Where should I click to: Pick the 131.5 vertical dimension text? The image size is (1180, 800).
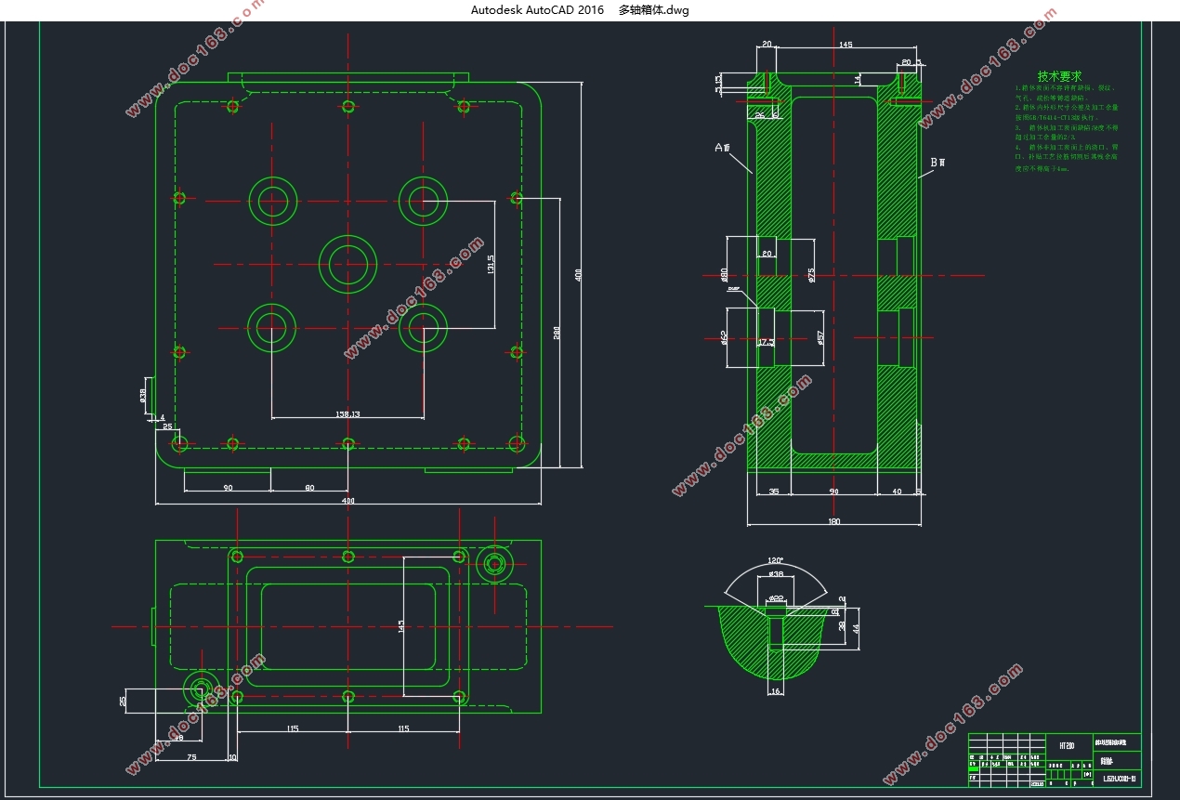[x=490, y=265]
